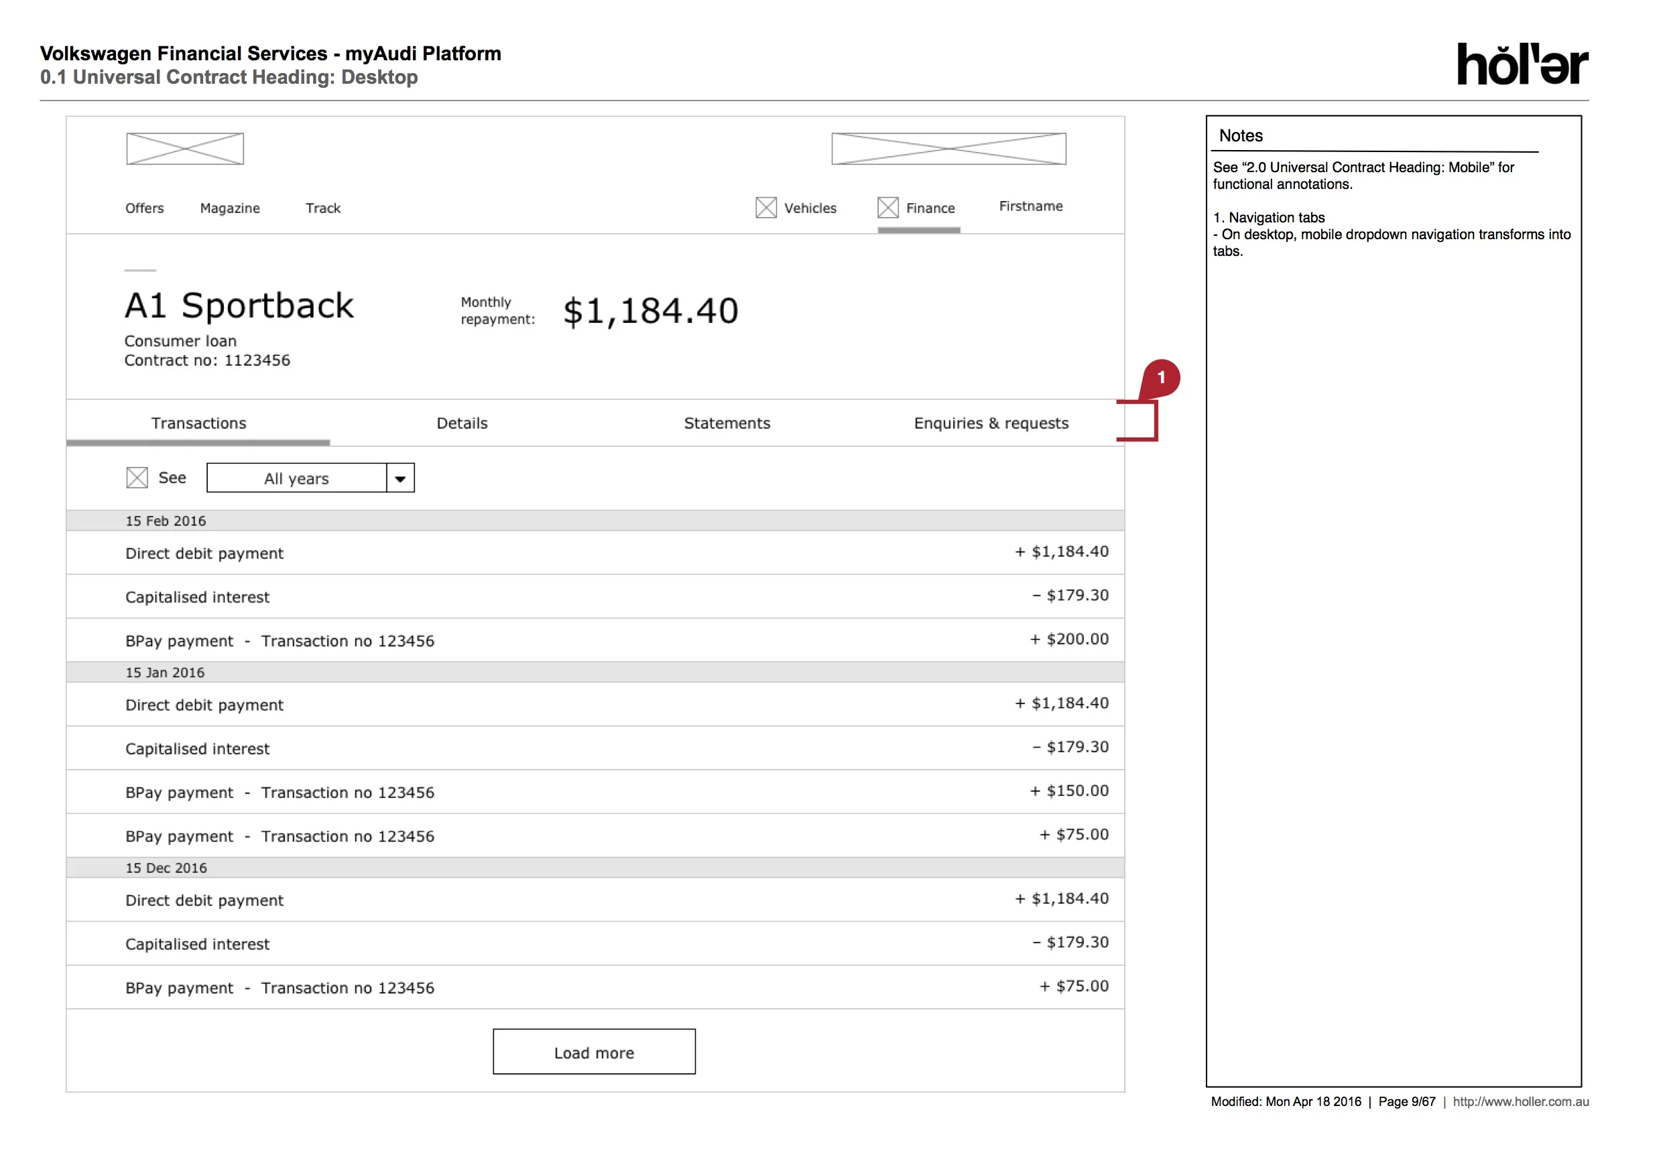Click the wide image placeholder above Finance
Image resolution: width=1663 pixels, height=1175 pixels.
948,149
